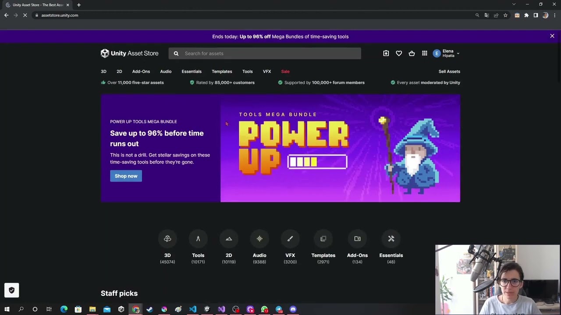The width and height of the screenshot is (561, 315).
Task: Open Visual Studio Code from taskbar
Action: (x=193, y=309)
